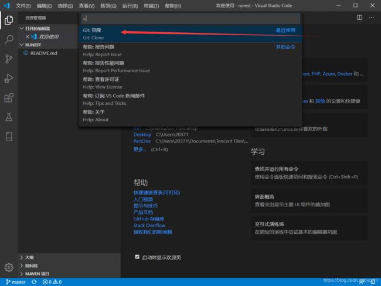Open the Test flask view
This screenshot has width=381, height=286.
point(9,117)
